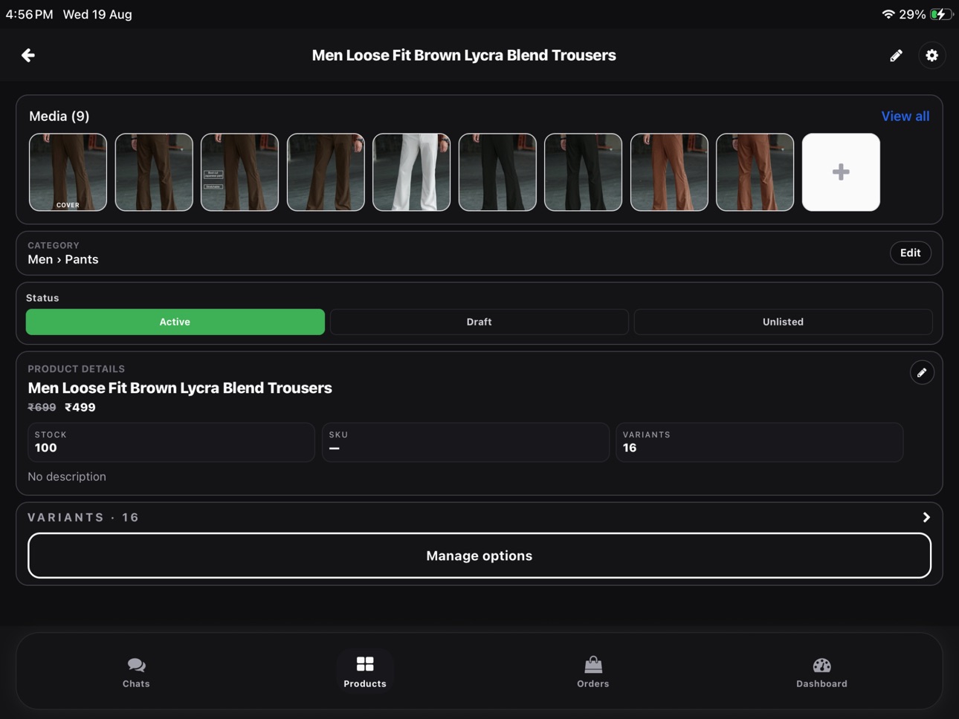Image resolution: width=959 pixels, height=719 pixels.
Task: Click Edit for the category
Action: pyautogui.click(x=911, y=253)
